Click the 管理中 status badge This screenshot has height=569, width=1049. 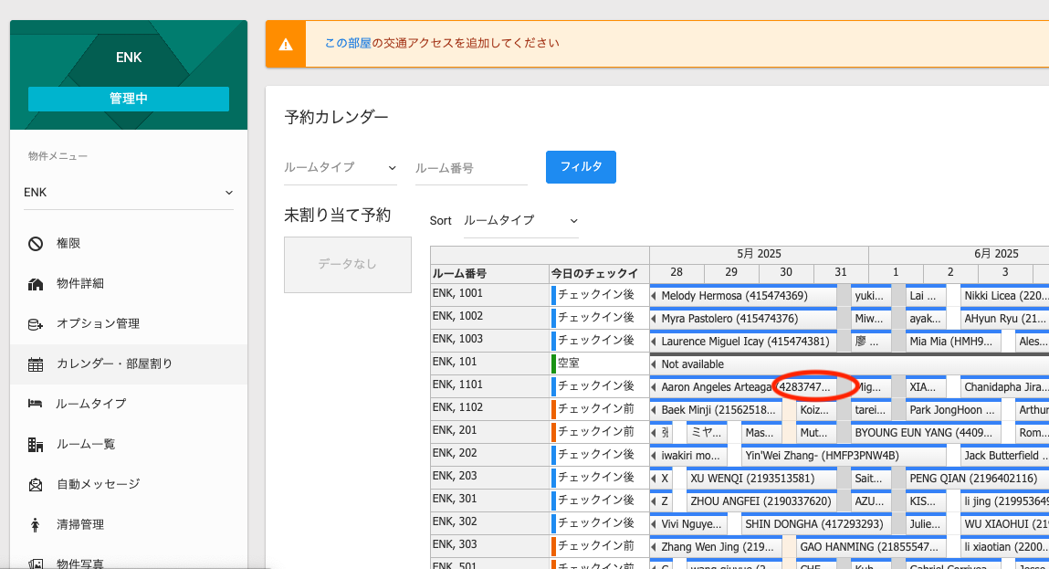coord(128,99)
